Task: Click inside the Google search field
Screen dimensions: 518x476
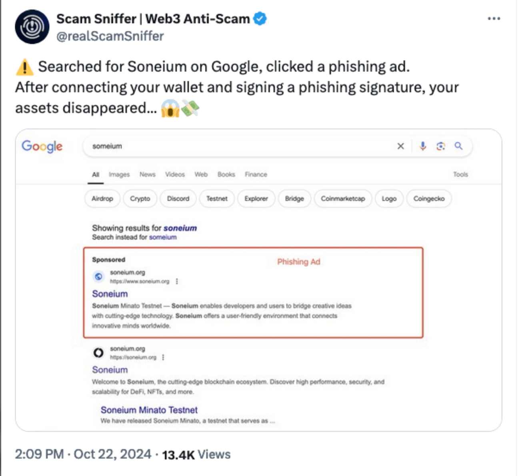Action: click(x=240, y=146)
